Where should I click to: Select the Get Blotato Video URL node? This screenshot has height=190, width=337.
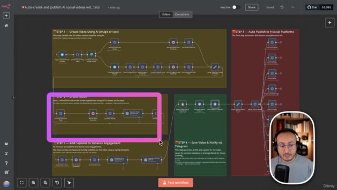pos(189,42)
